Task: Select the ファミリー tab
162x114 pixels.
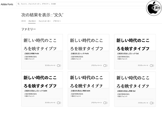Action: (x=32, y=21)
